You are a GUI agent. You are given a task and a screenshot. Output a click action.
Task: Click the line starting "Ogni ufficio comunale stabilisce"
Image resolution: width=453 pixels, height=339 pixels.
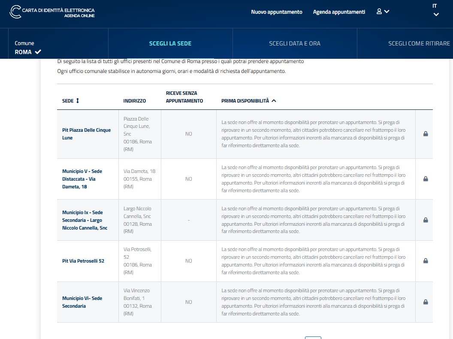tap(171, 71)
